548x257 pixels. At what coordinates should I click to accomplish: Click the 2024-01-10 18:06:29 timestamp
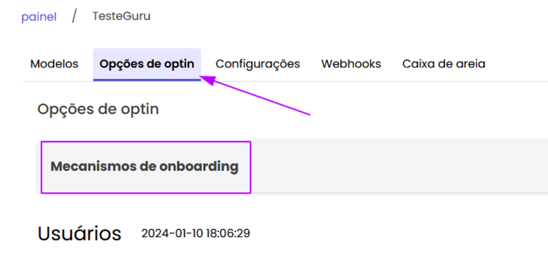[196, 234]
